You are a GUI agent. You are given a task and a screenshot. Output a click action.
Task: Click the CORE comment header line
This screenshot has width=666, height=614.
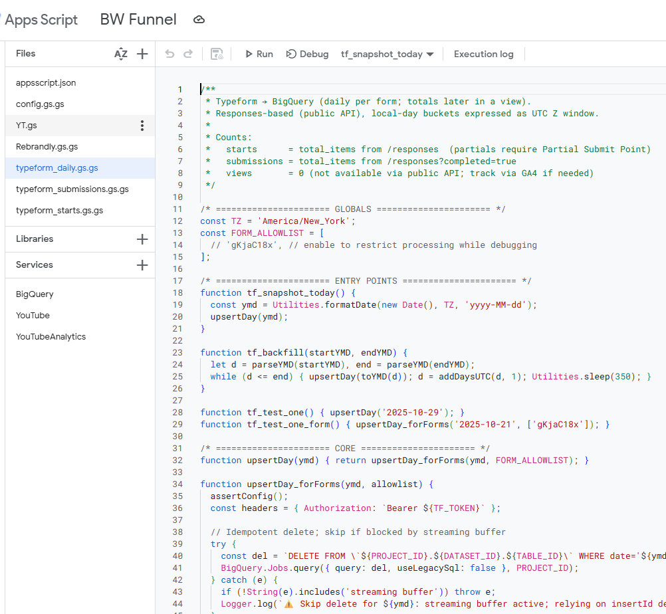coord(345,449)
